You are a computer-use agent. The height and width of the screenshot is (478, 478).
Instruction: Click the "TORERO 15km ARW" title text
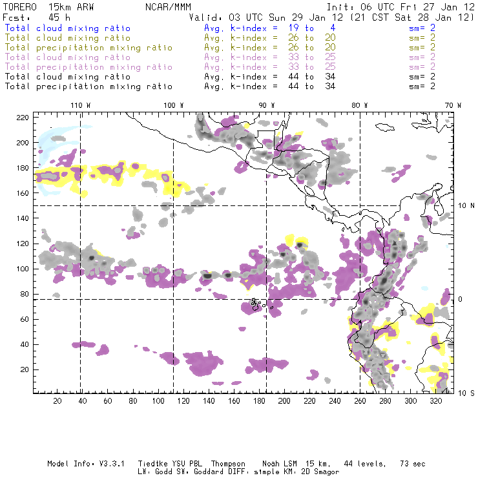pyautogui.click(x=48, y=7)
